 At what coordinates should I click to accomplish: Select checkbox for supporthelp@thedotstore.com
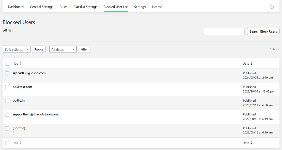7,115
